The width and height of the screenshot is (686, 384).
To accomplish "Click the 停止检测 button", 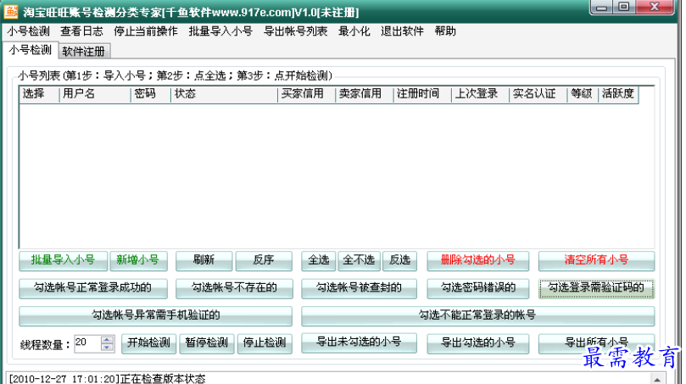I will (265, 343).
